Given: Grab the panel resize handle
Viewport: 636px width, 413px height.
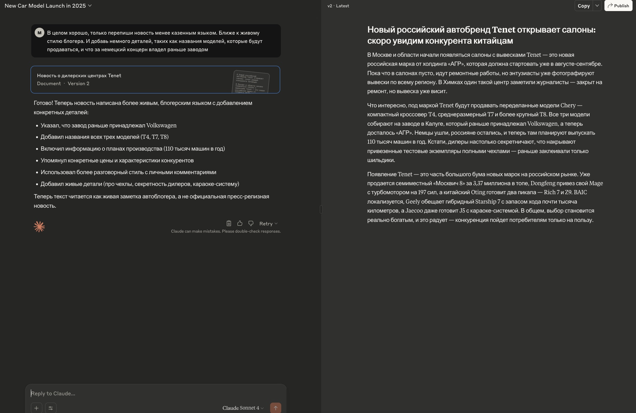Looking at the screenshot, I should tap(321, 209).
